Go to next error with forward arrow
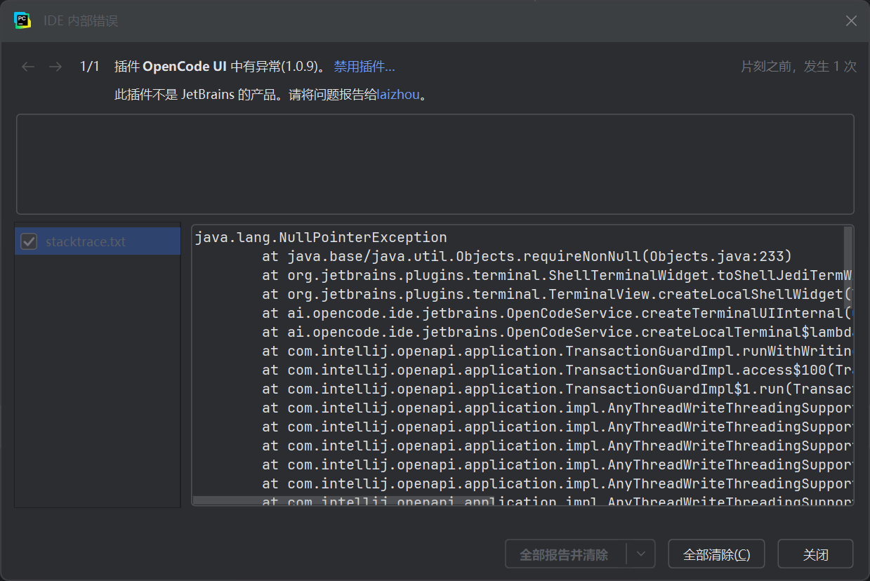 click(x=55, y=67)
